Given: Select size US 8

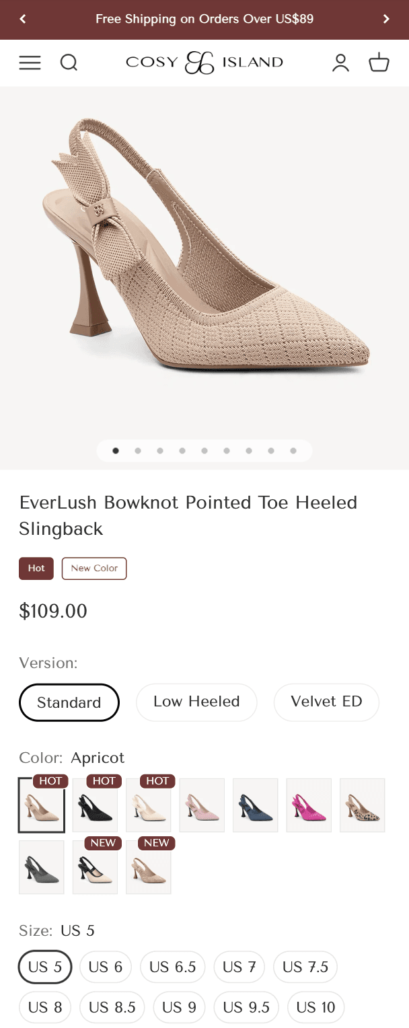Looking at the screenshot, I should coord(44,1007).
